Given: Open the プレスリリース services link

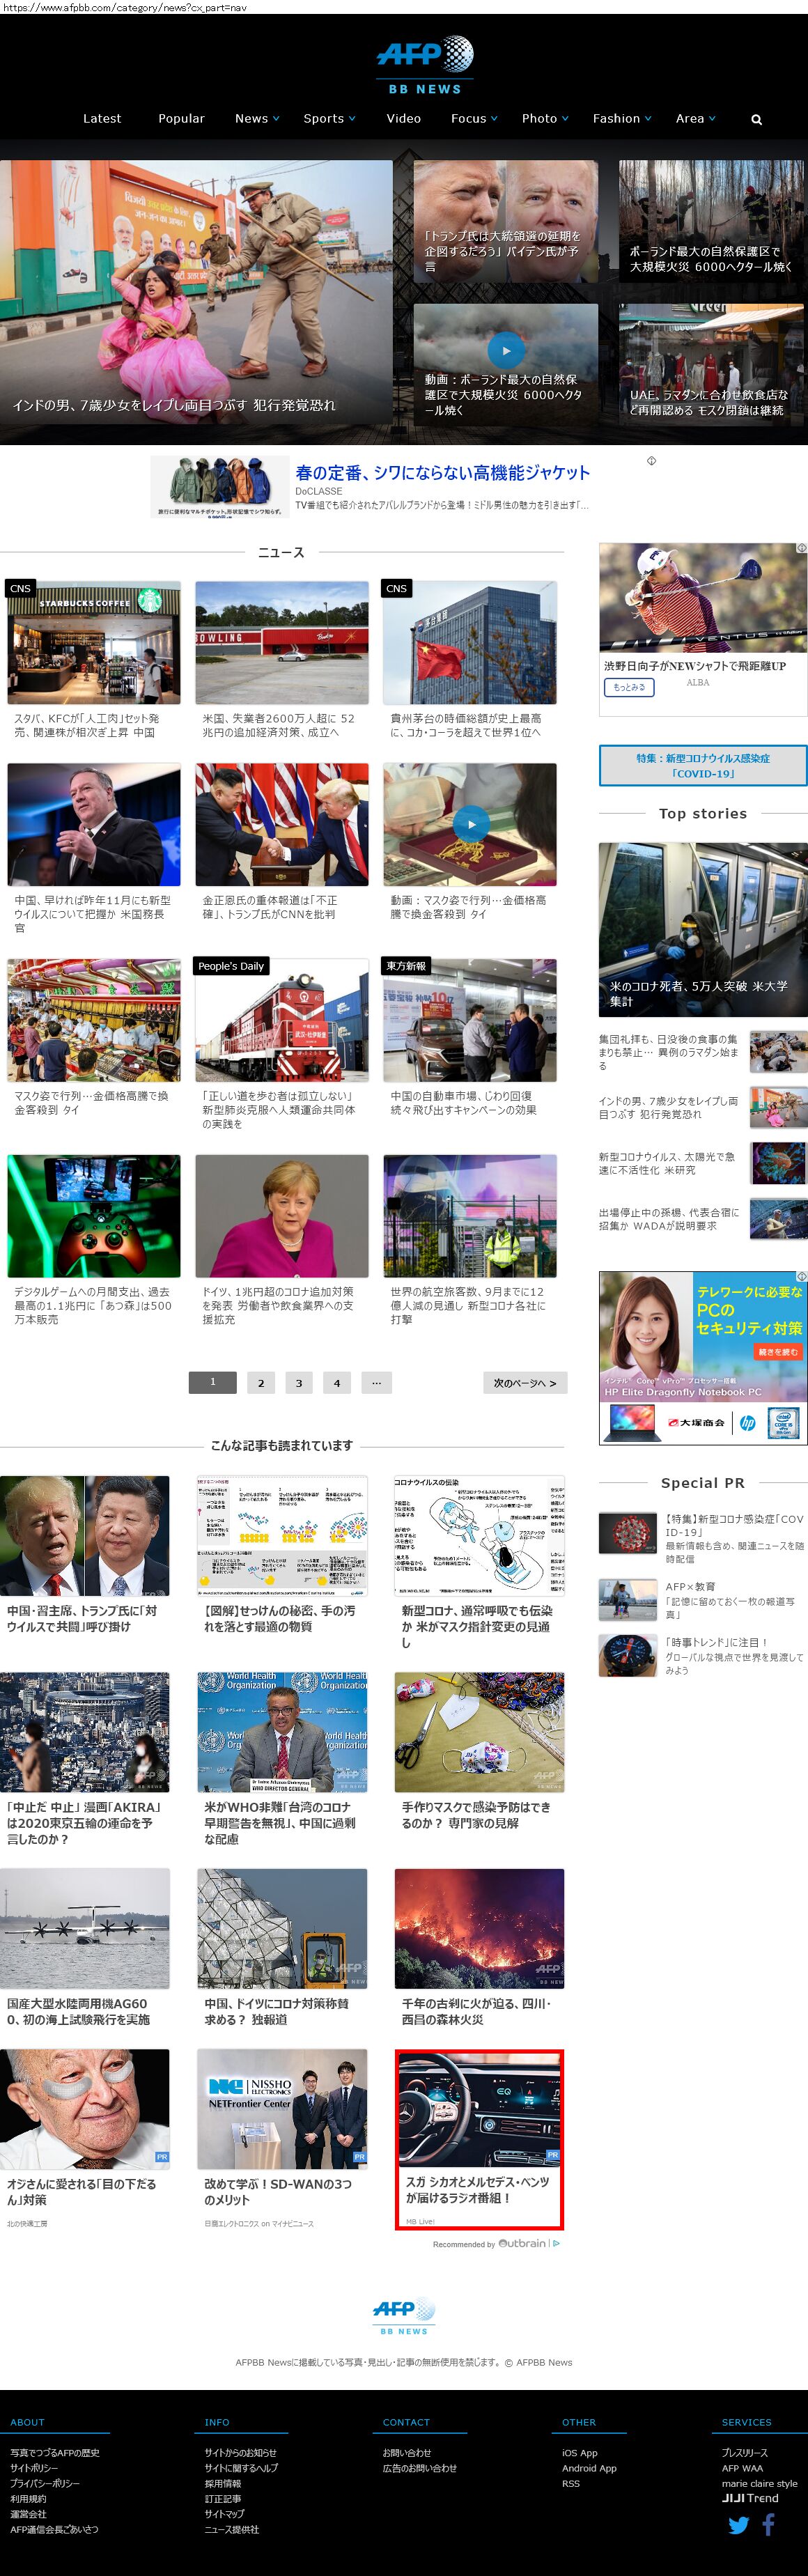Looking at the screenshot, I should (x=745, y=2452).
